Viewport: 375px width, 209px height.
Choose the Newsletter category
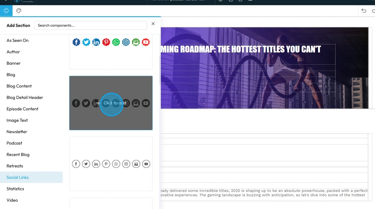tap(17, 132)
